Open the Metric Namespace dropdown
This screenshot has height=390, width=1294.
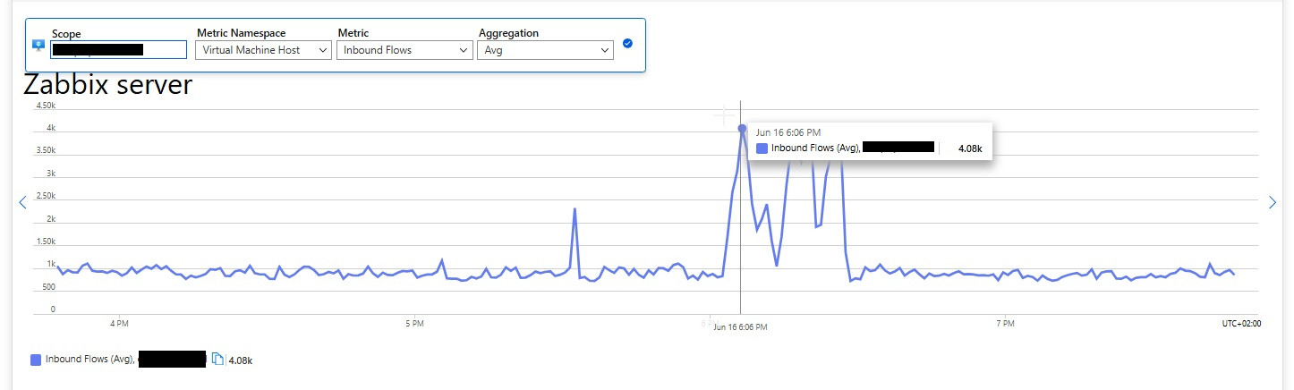[x=264, y=51]
